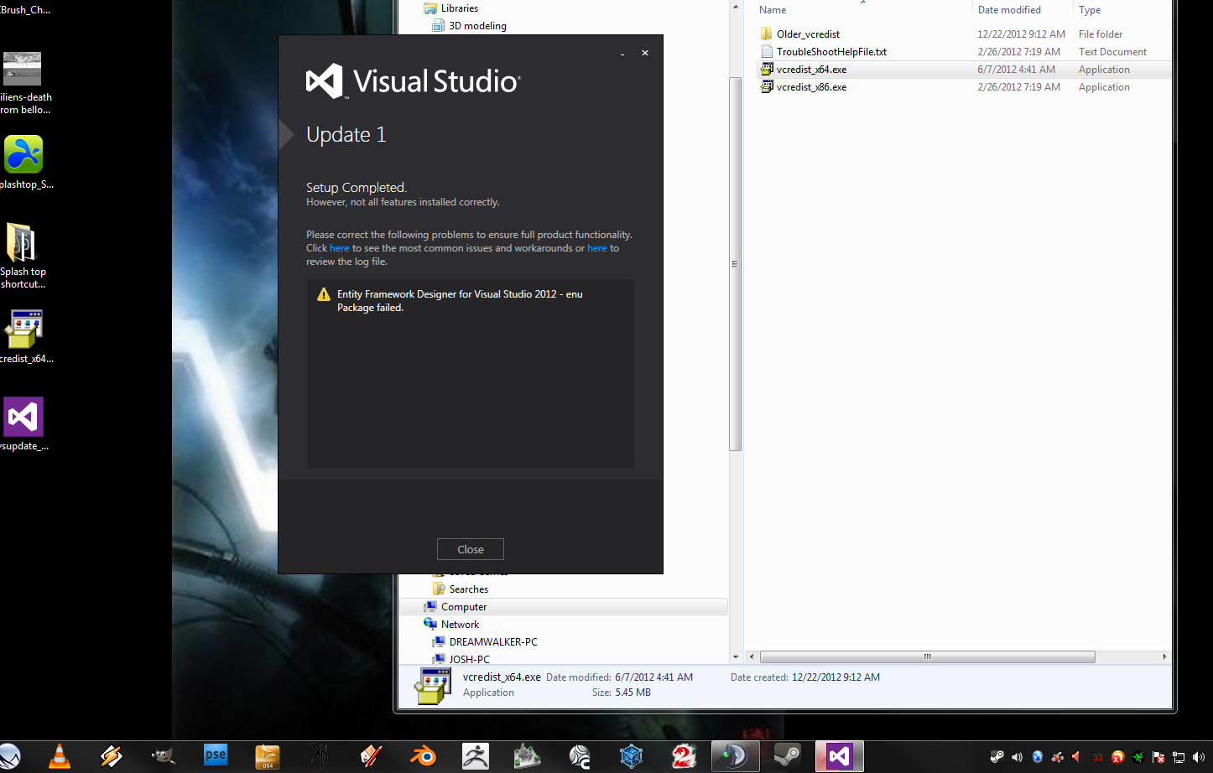The width and height of the screenshot is (1213, 773).
Task: Open the blue globe tray icon
Action: [x=1038, y=757]
